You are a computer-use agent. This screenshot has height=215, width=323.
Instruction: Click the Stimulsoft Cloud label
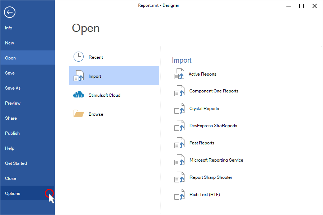pyautogui.click(x=104, y=95)
